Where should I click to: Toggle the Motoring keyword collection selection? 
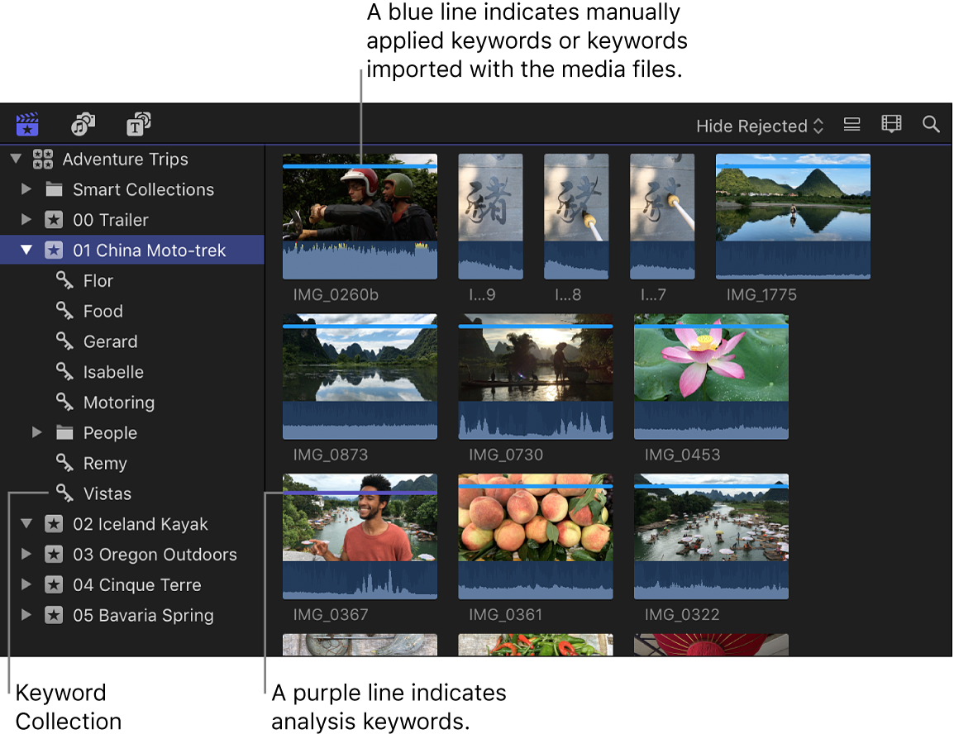pyautogui.click(x=119, y=403)
